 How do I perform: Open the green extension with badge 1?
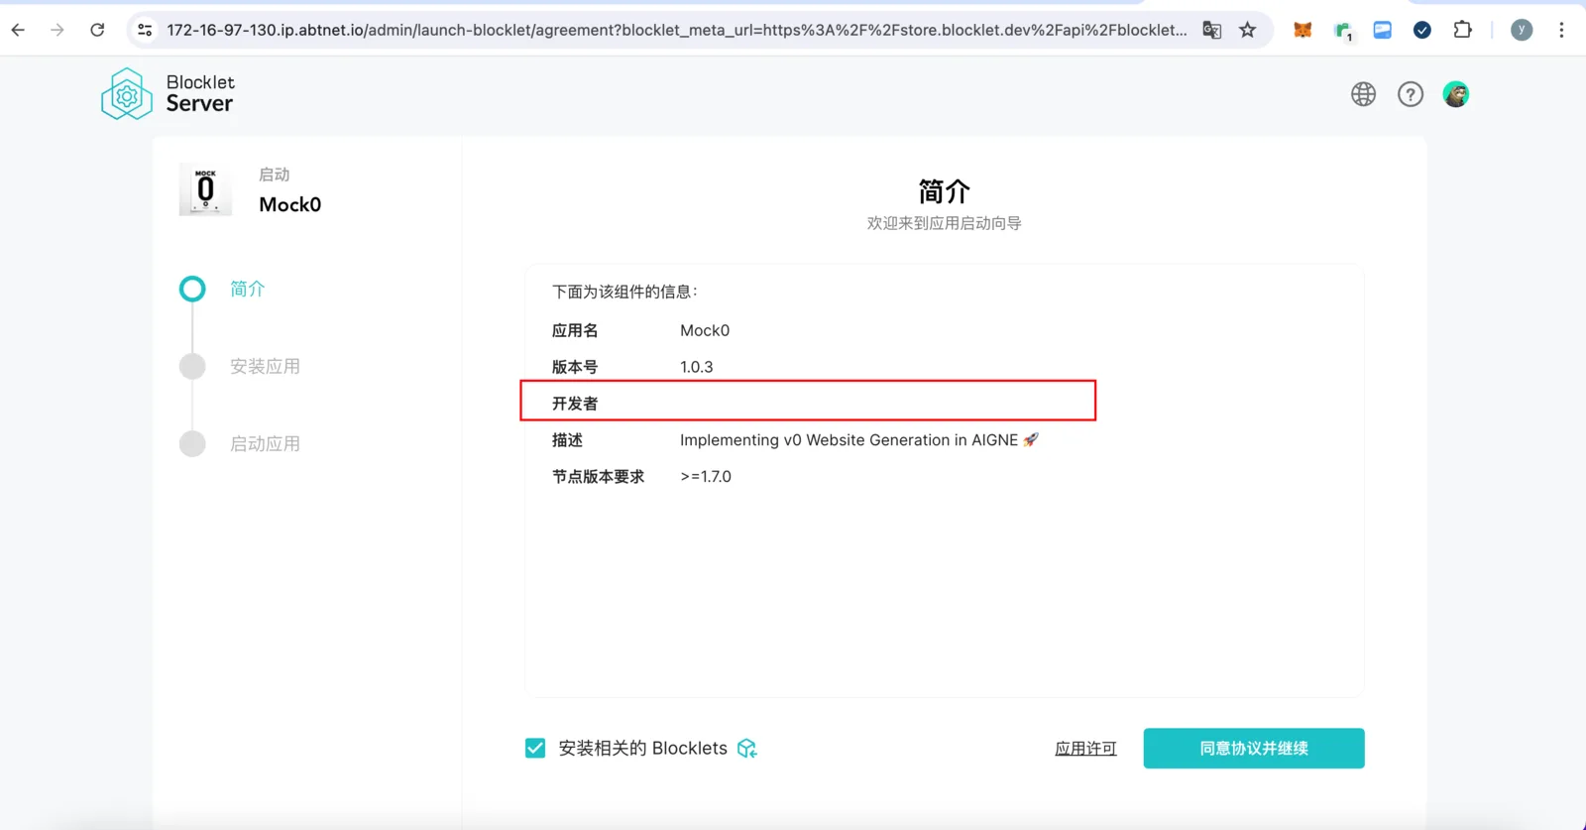point(1343,31)
